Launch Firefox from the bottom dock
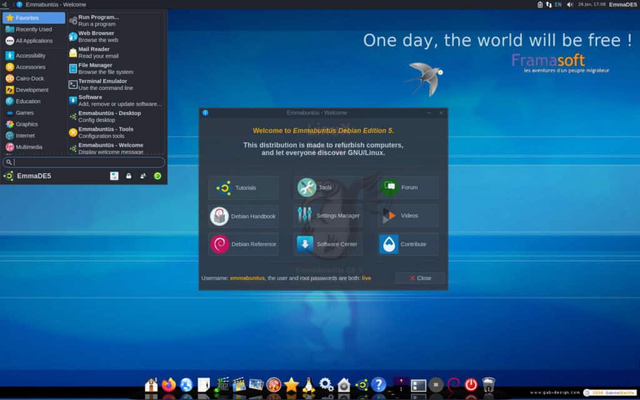This screenshot has height=400, width=640. (x=169, y=386)
